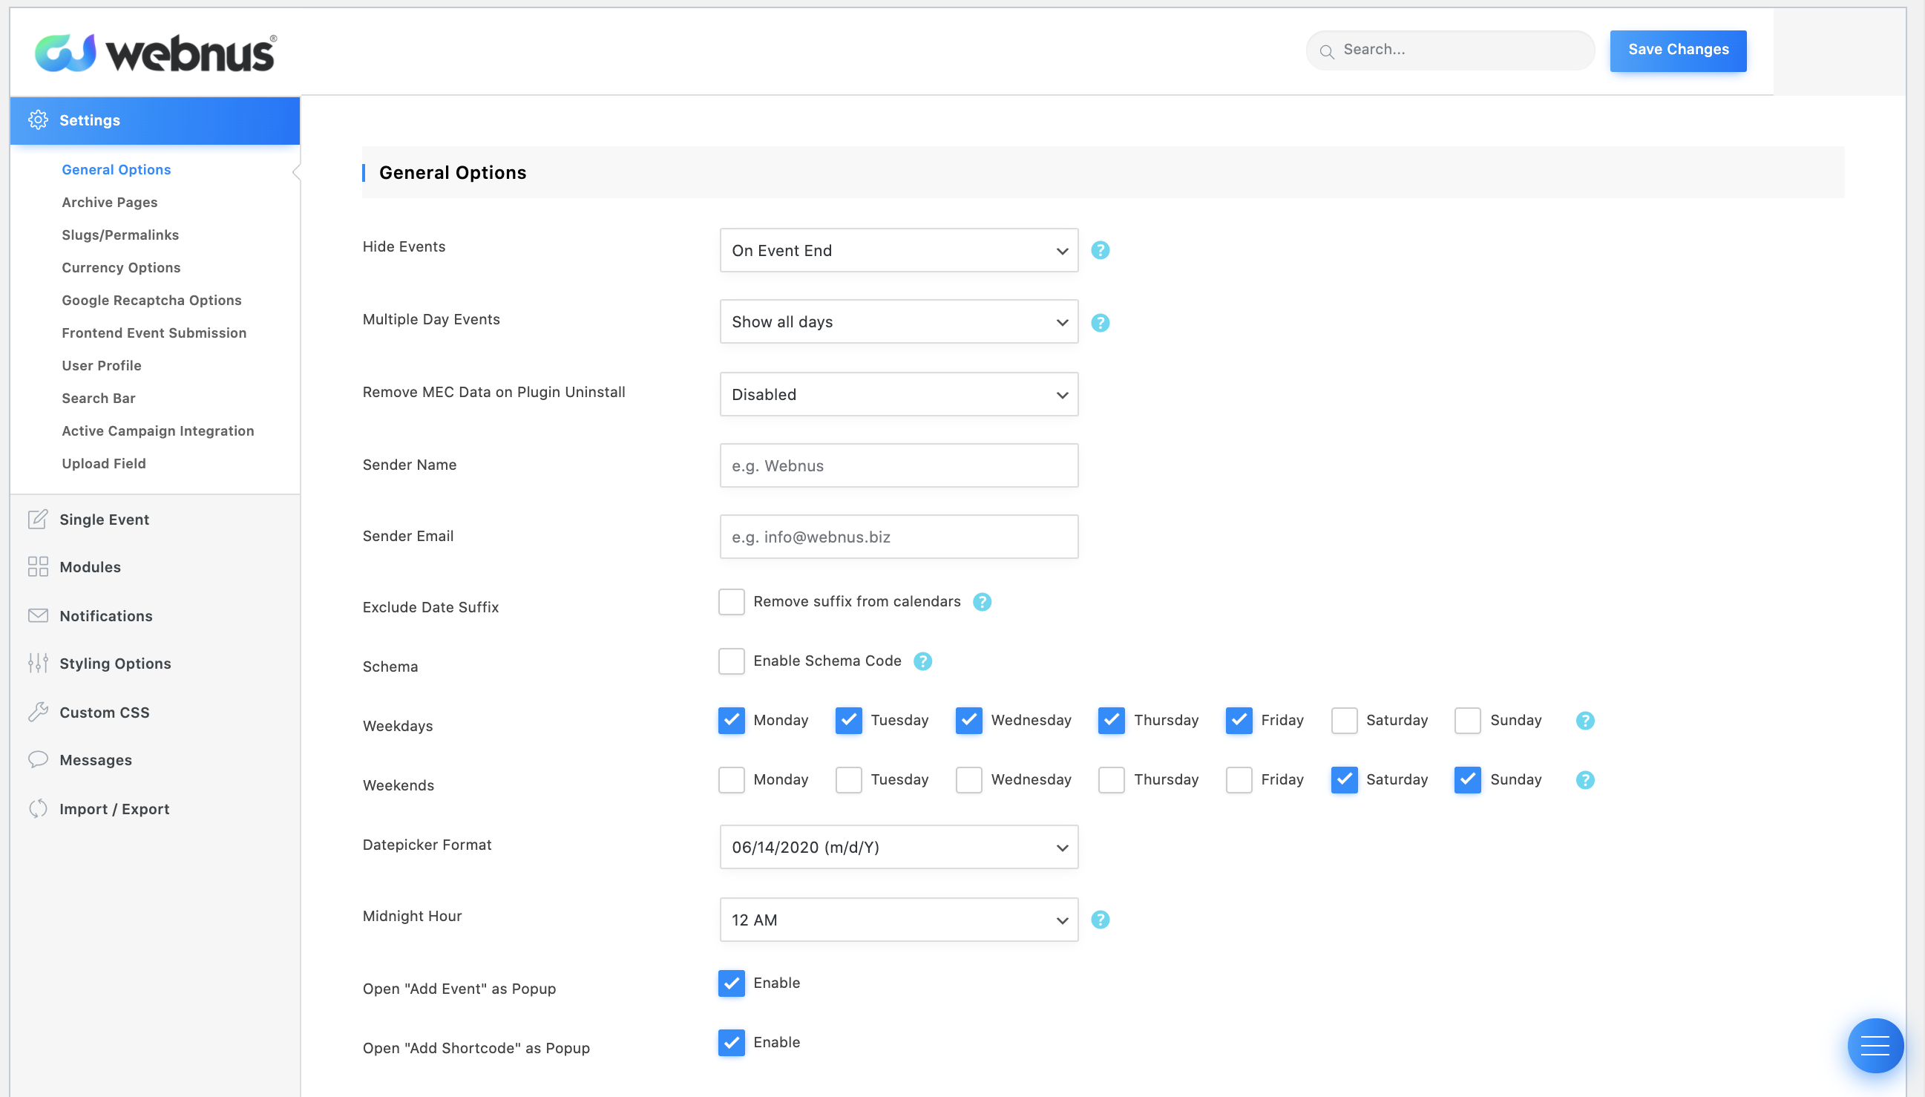Open the Import / Export section
This screenshot has width=1925, height=1097.
pyautogui.click(x=114, y=808)
